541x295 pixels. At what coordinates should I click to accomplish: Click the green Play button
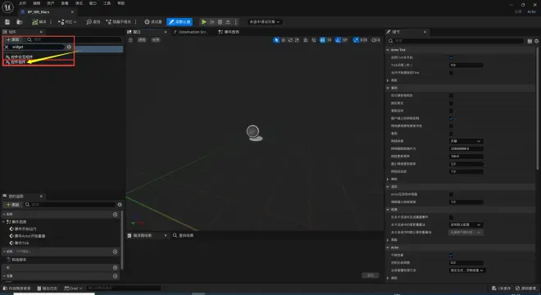204,22
